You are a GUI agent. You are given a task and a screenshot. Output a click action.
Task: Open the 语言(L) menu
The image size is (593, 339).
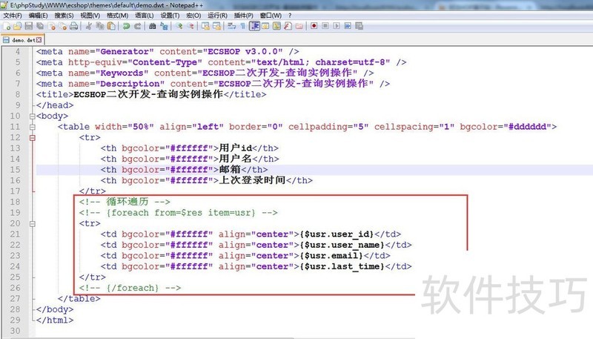pos(143,15)
